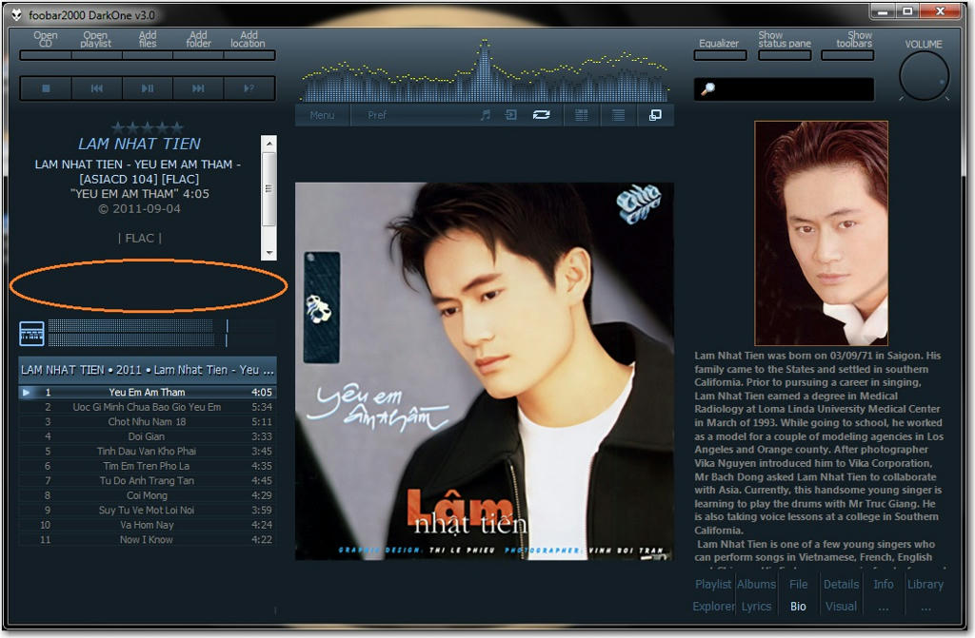Set the five-star rating
Viewport: 975px width, 638px height.
click(148, 128)
